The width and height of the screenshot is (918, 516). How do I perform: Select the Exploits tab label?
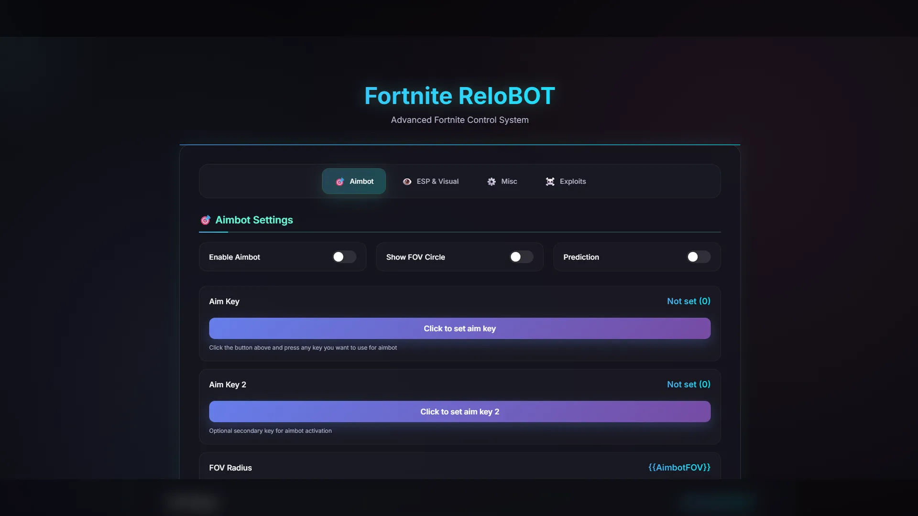click(x=572, y=182)
